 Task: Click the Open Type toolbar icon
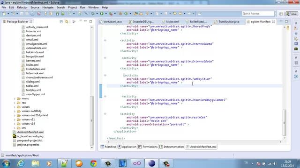135,14
